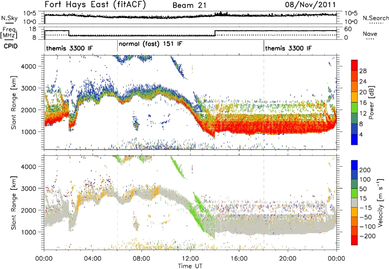Click the '28' tick on the Power scale

tap(363, 71)
